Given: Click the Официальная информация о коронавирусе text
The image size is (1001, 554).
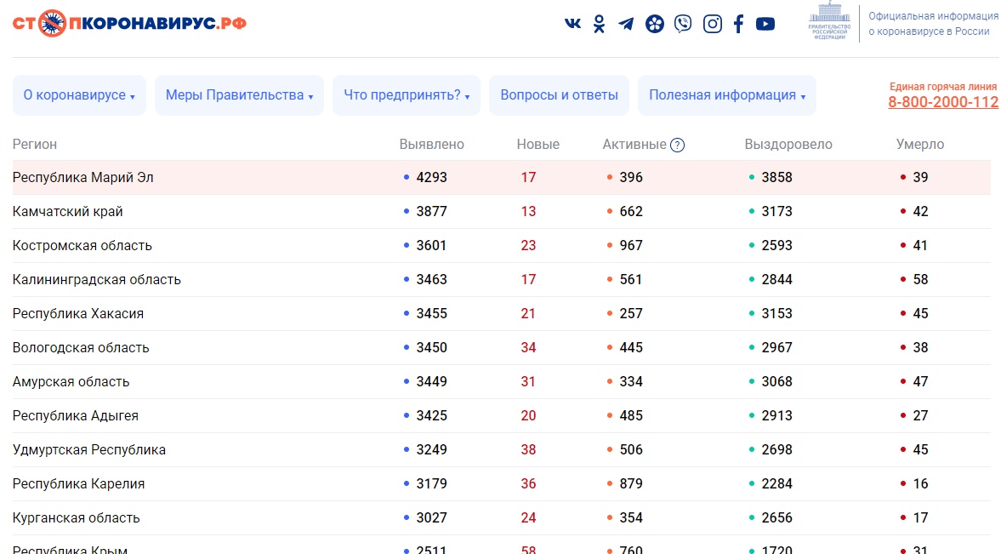Looking at the screenshot, I should tap(933, 23).
